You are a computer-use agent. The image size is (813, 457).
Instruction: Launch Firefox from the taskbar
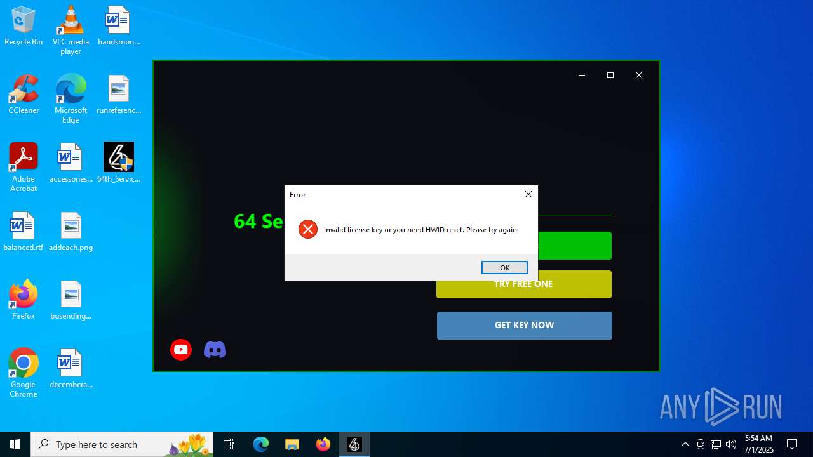[323, 444]
